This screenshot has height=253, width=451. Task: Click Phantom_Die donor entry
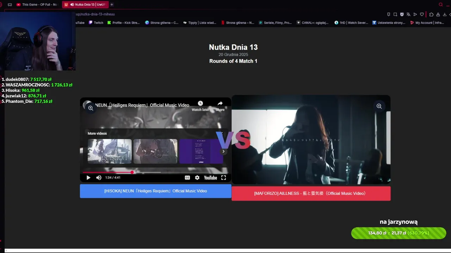(27, 101)
